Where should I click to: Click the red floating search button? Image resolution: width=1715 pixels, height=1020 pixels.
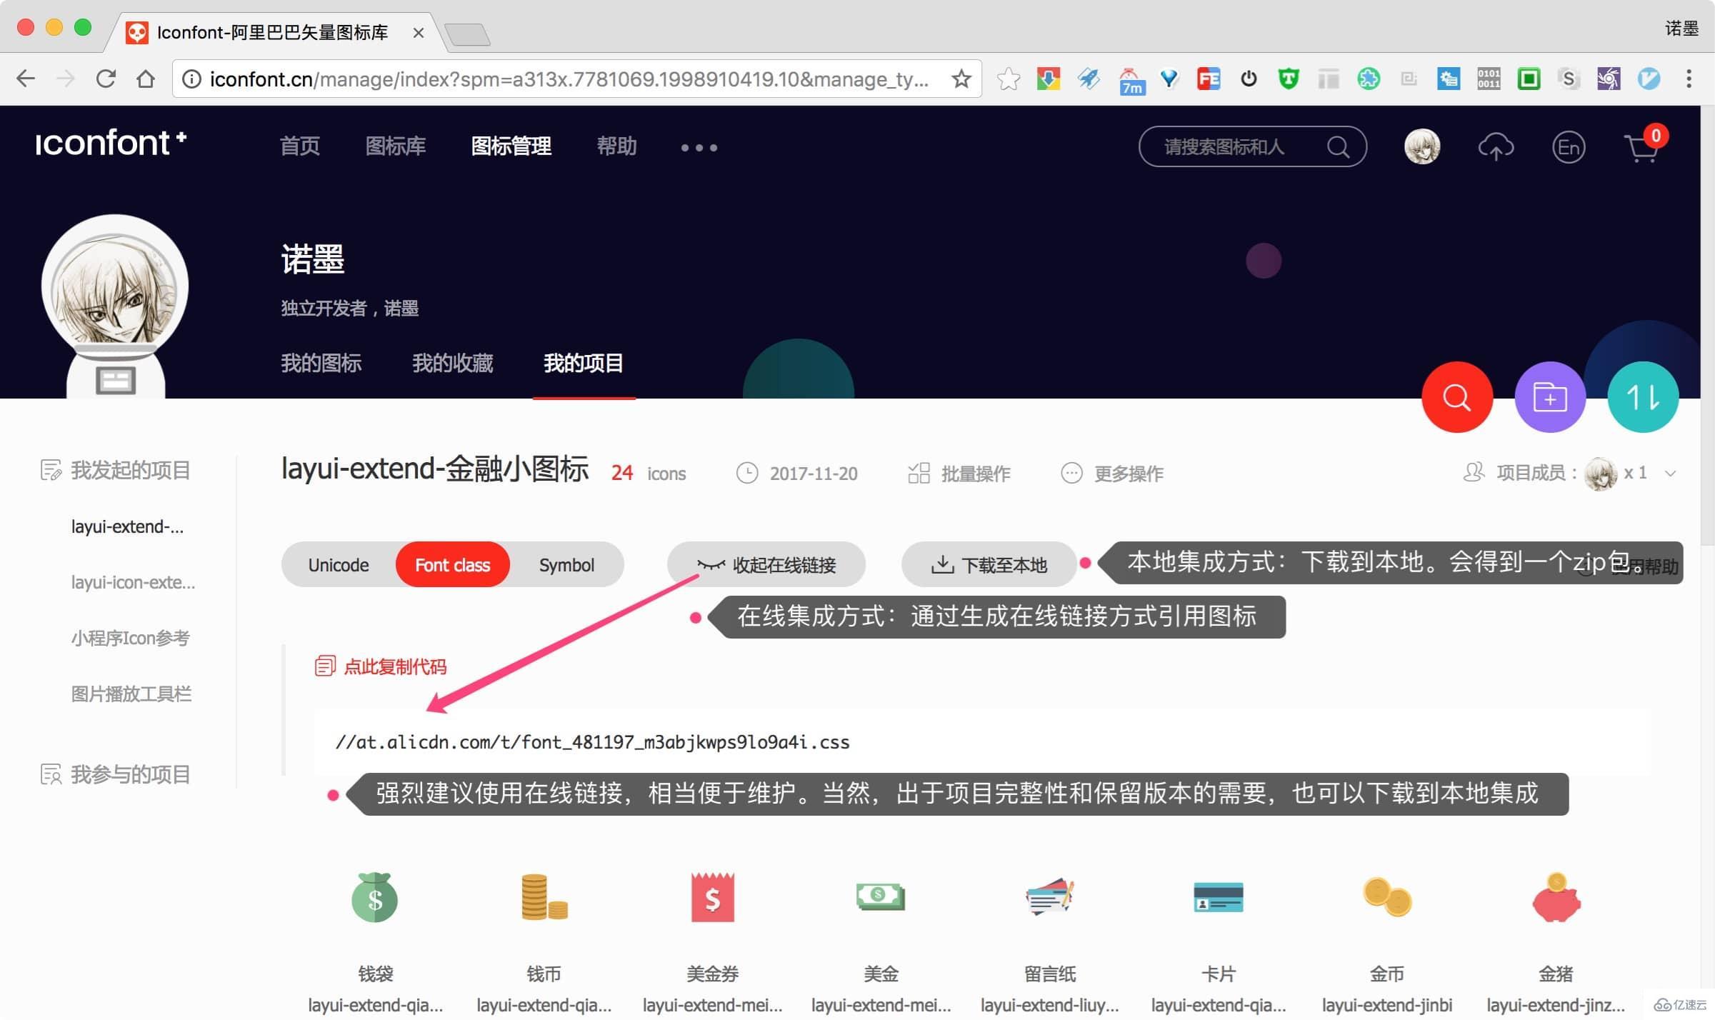[x=1456, y=397]
